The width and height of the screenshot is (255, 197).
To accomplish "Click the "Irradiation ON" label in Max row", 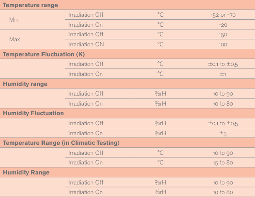I will (85, 44).
